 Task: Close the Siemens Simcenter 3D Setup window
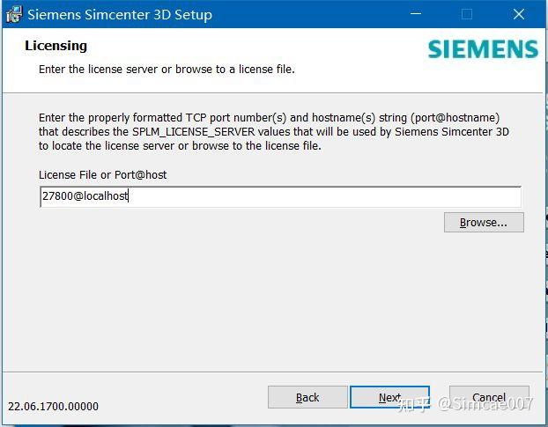tap(519, 14)
